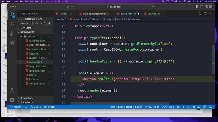218x122 pixels.
Task: Open the ターミナル menu in menu bar
Action: (49, 1)
